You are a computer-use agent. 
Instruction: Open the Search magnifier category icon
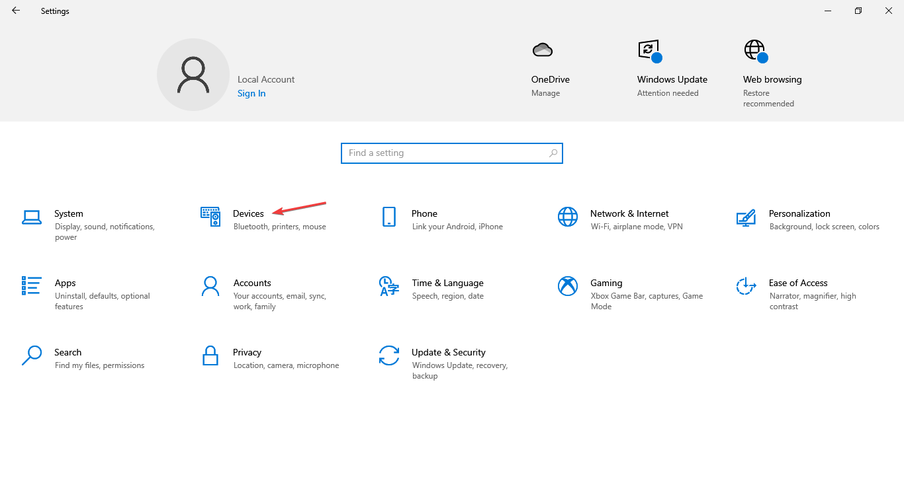(x=32, y=355)
